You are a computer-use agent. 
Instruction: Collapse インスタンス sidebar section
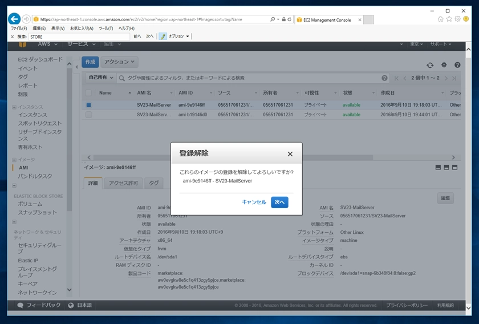pyautogui.click(x=14, y=107)
